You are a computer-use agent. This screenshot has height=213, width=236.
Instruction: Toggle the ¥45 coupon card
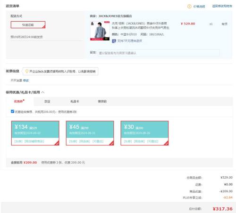(90, 133)
